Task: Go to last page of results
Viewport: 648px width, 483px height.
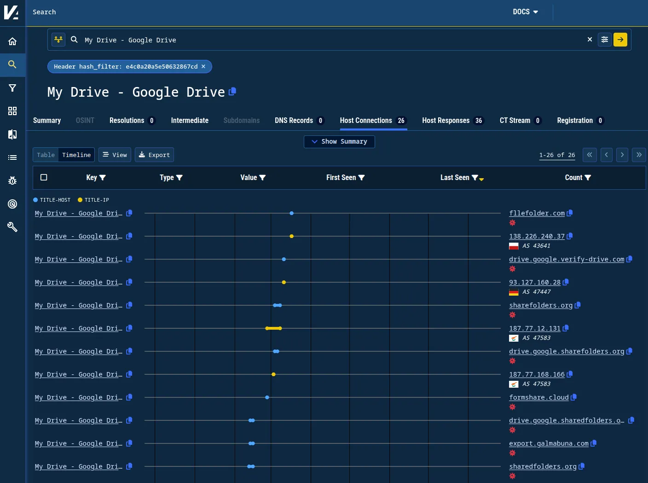Action: tap(639, 155)
